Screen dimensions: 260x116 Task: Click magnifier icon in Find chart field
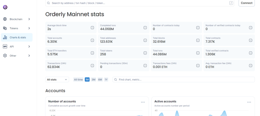pos(116,80)
